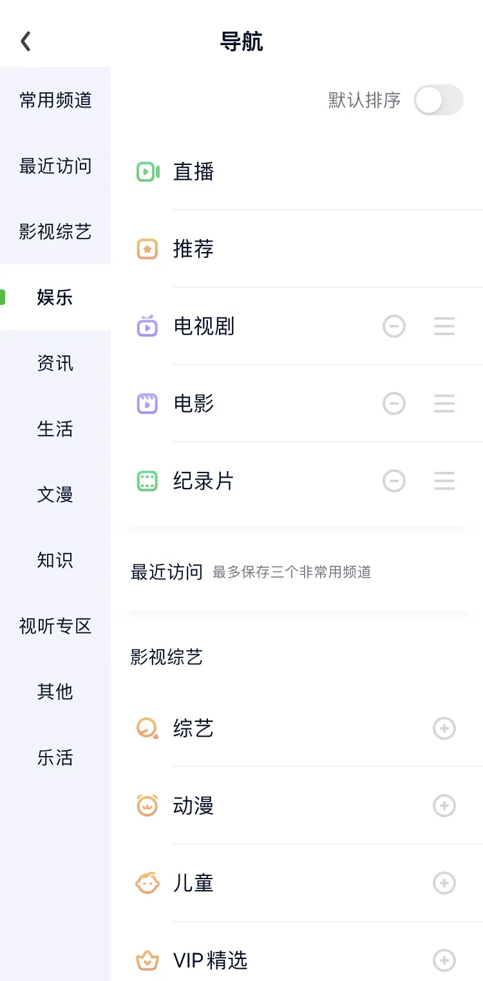Open the 电视剧 channel
The height and width of the screenshot is (981, 483).
coord(204,326)
